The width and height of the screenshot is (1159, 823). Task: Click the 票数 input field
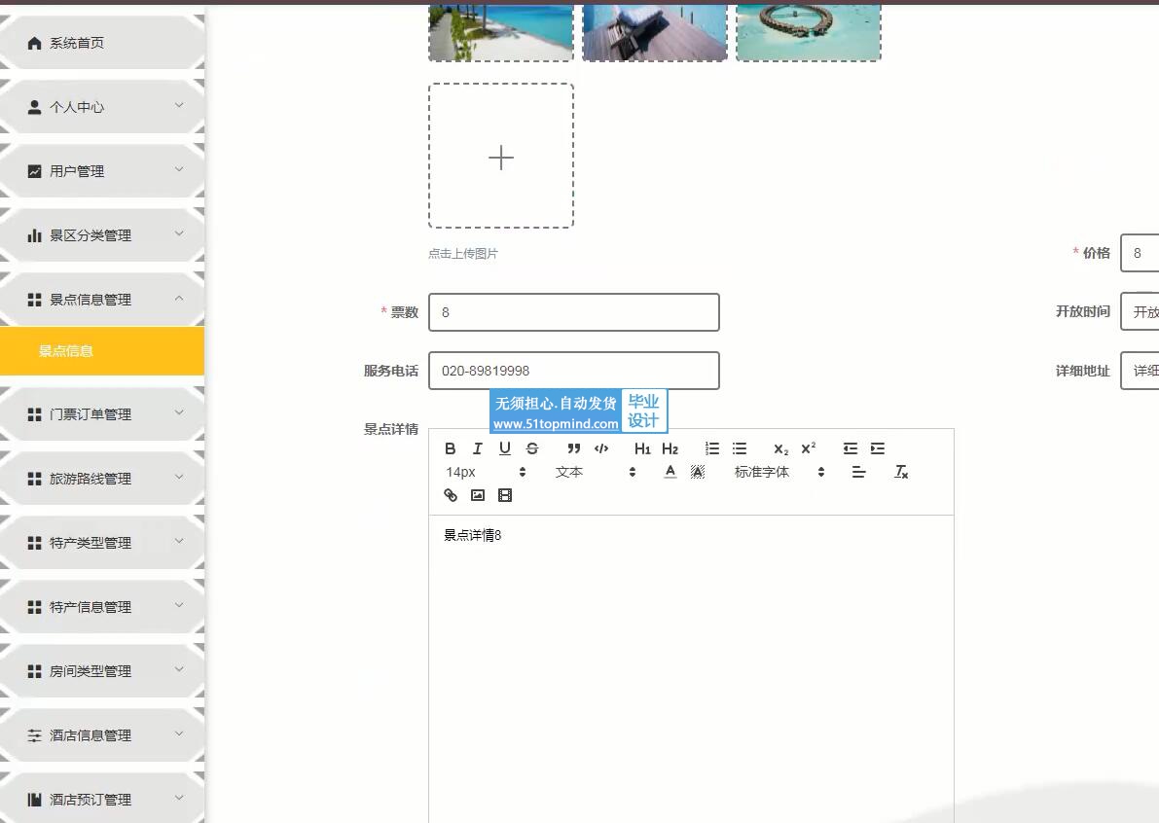coord(573,312)
